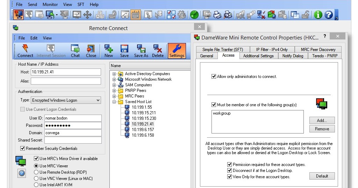Expand Microsoft Windows Network node
This screenshot has height=188, width=358.
[114, 79]
